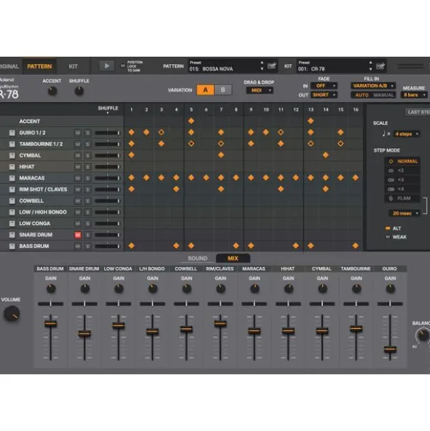The image size is (430, 431).
Task: Open the Fade In OFF dropdown
Action: pos(324,86)
